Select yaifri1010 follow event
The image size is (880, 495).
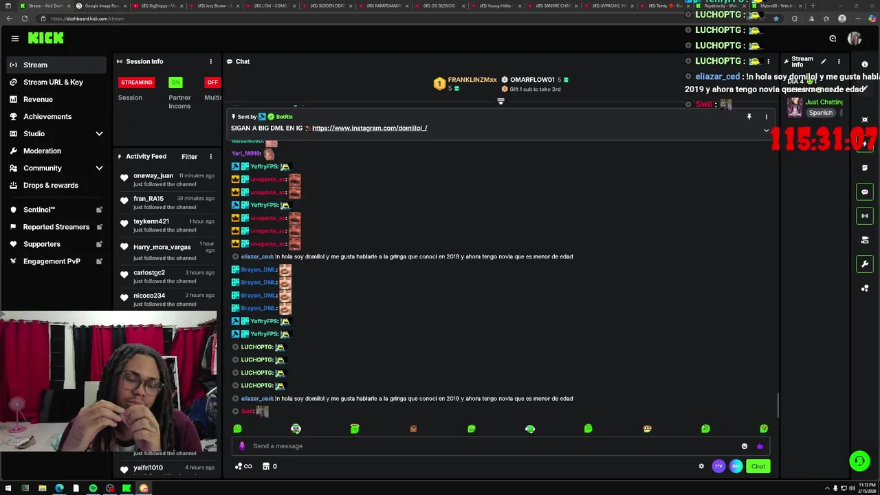167,468
